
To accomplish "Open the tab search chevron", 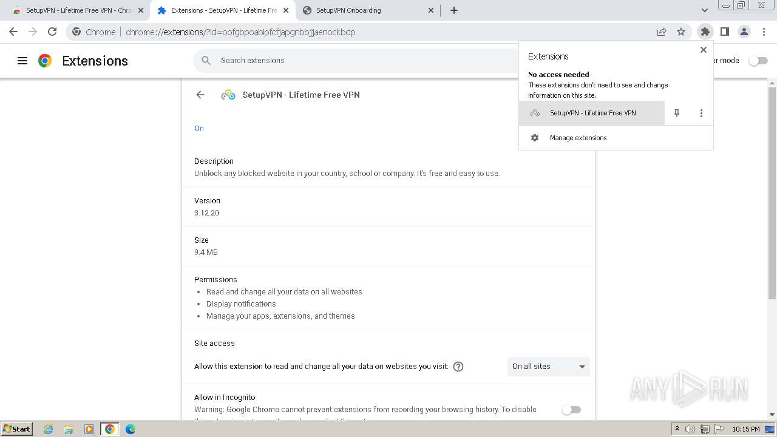I will click(x=705, y=10).
